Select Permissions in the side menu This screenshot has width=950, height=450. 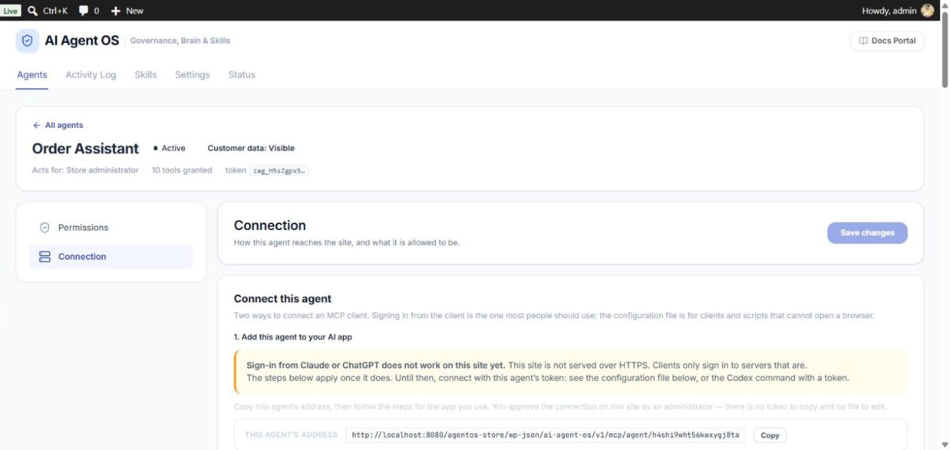pyautogui.click(x=111, y=227)
